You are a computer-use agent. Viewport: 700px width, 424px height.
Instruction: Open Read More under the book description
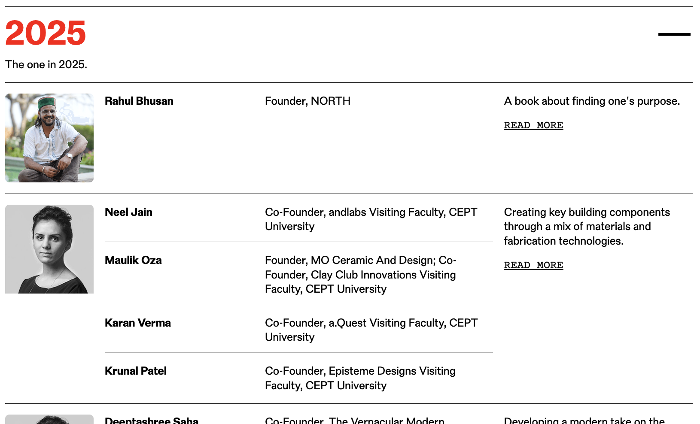tap(533, 125)
